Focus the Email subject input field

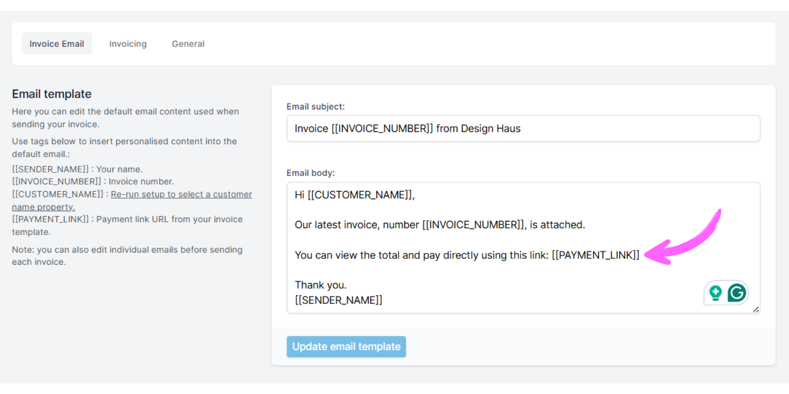click(523, 129)
